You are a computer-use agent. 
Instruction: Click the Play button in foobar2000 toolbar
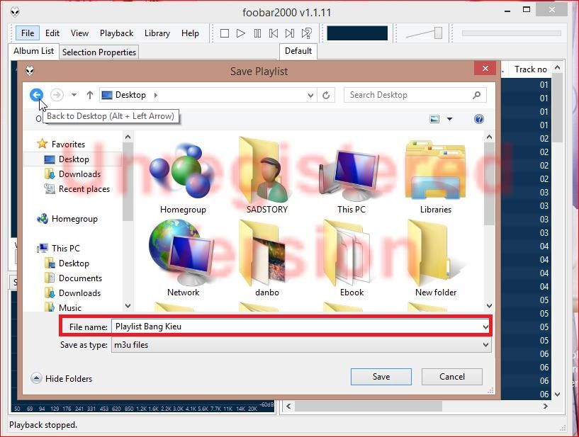[x=241, y=33]
